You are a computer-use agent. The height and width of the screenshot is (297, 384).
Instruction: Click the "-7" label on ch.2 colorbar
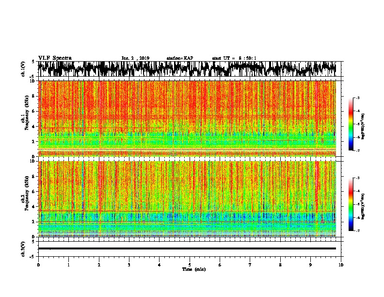358,231
